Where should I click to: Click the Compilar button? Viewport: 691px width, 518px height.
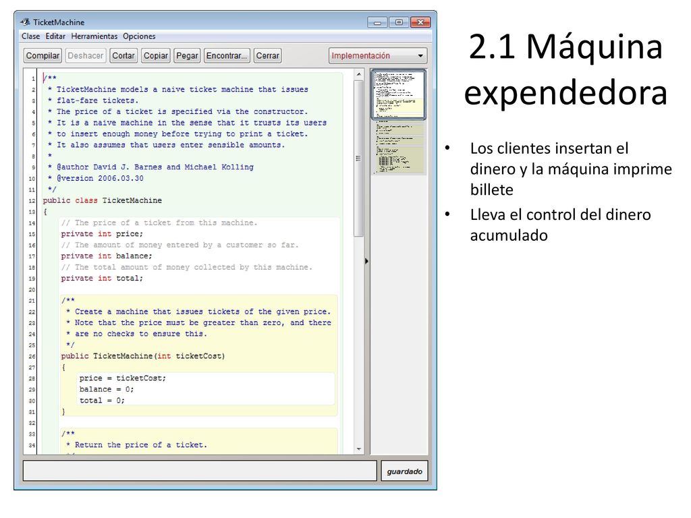(43, 55)
